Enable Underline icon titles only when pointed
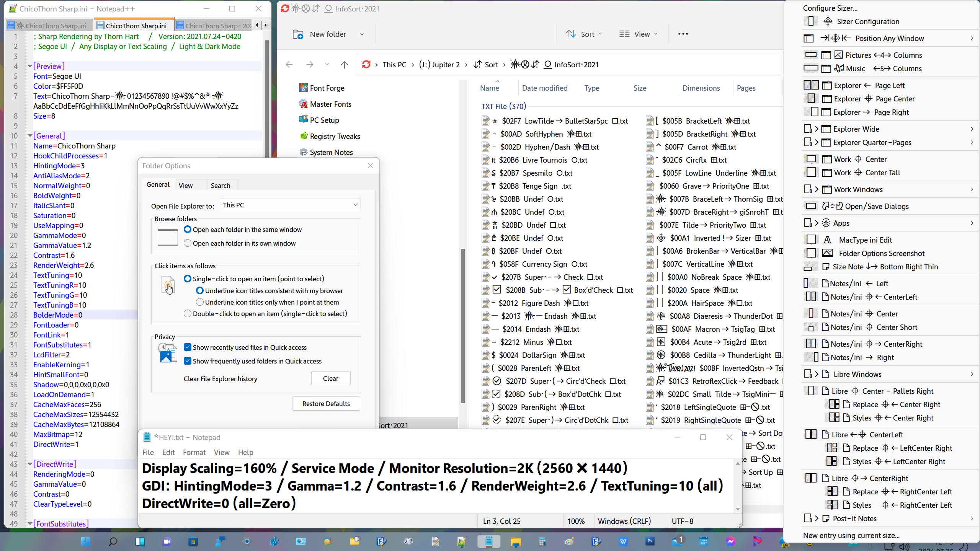This screenshot has height=551, width=980. click(199, 302)
